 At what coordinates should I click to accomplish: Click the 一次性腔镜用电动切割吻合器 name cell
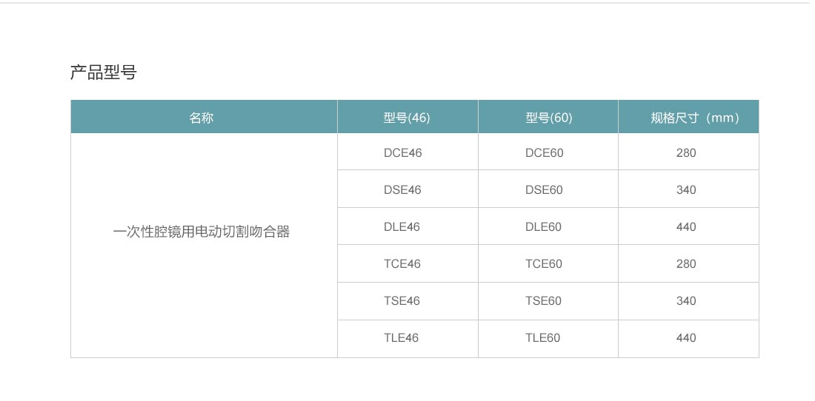coord(204,246)
